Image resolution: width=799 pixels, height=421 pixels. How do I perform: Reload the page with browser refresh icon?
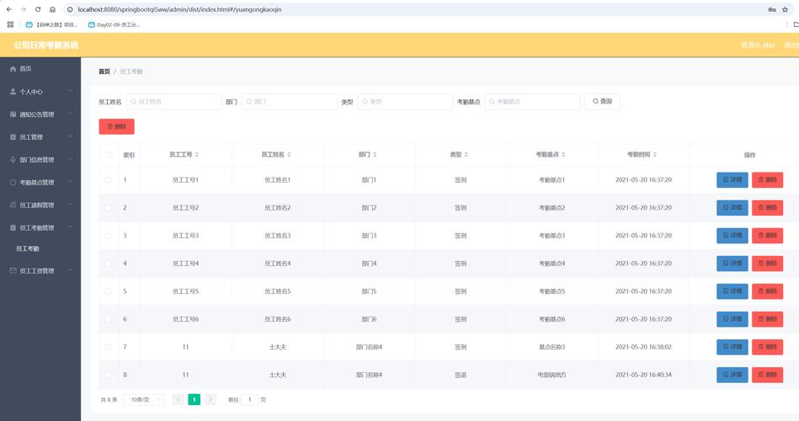click(x=38, y=9)
